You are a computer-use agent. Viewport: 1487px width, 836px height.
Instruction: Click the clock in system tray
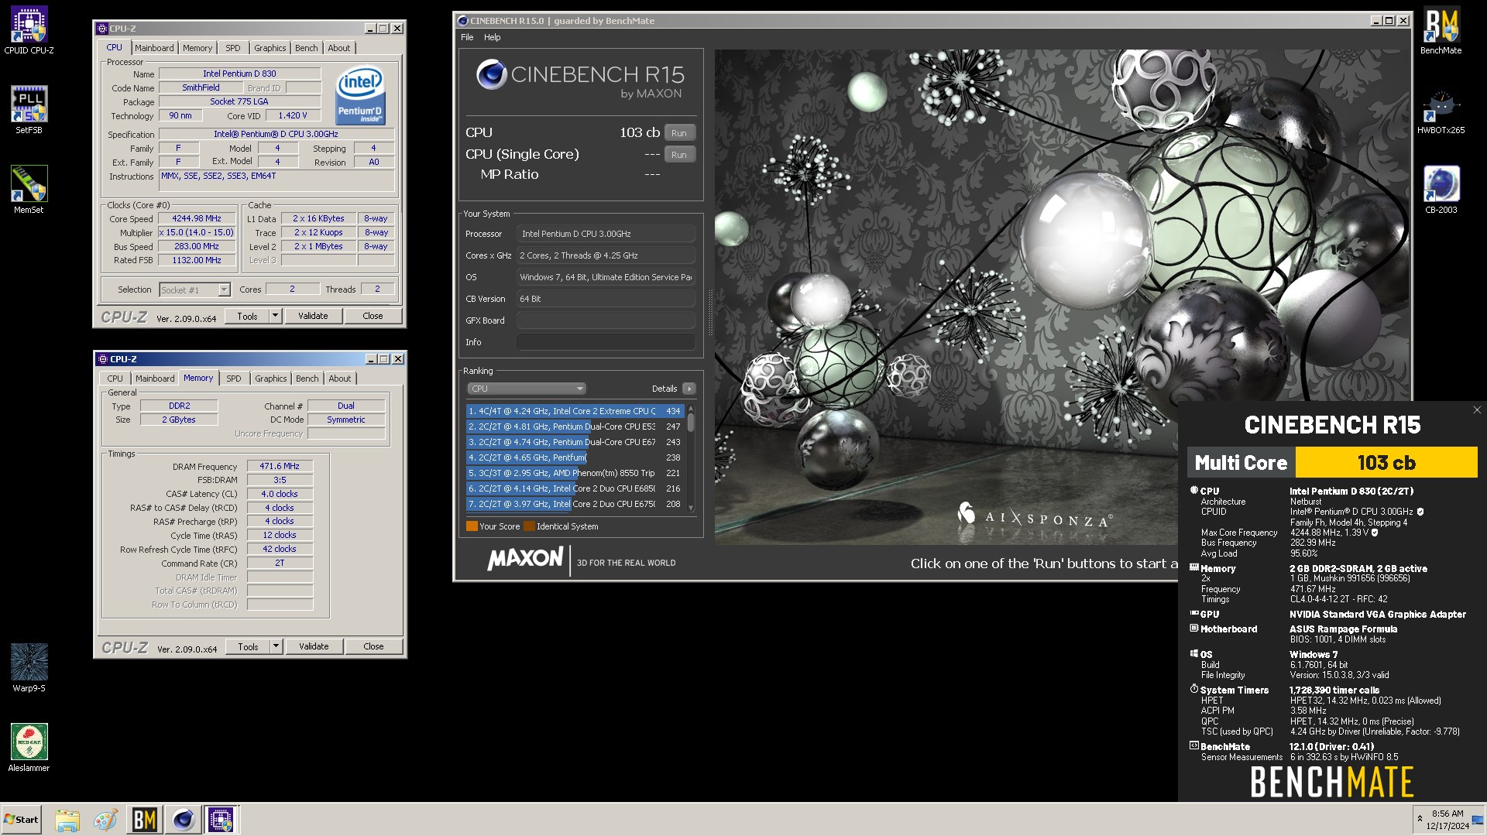pyautogui.click(x=1448, y=820)
